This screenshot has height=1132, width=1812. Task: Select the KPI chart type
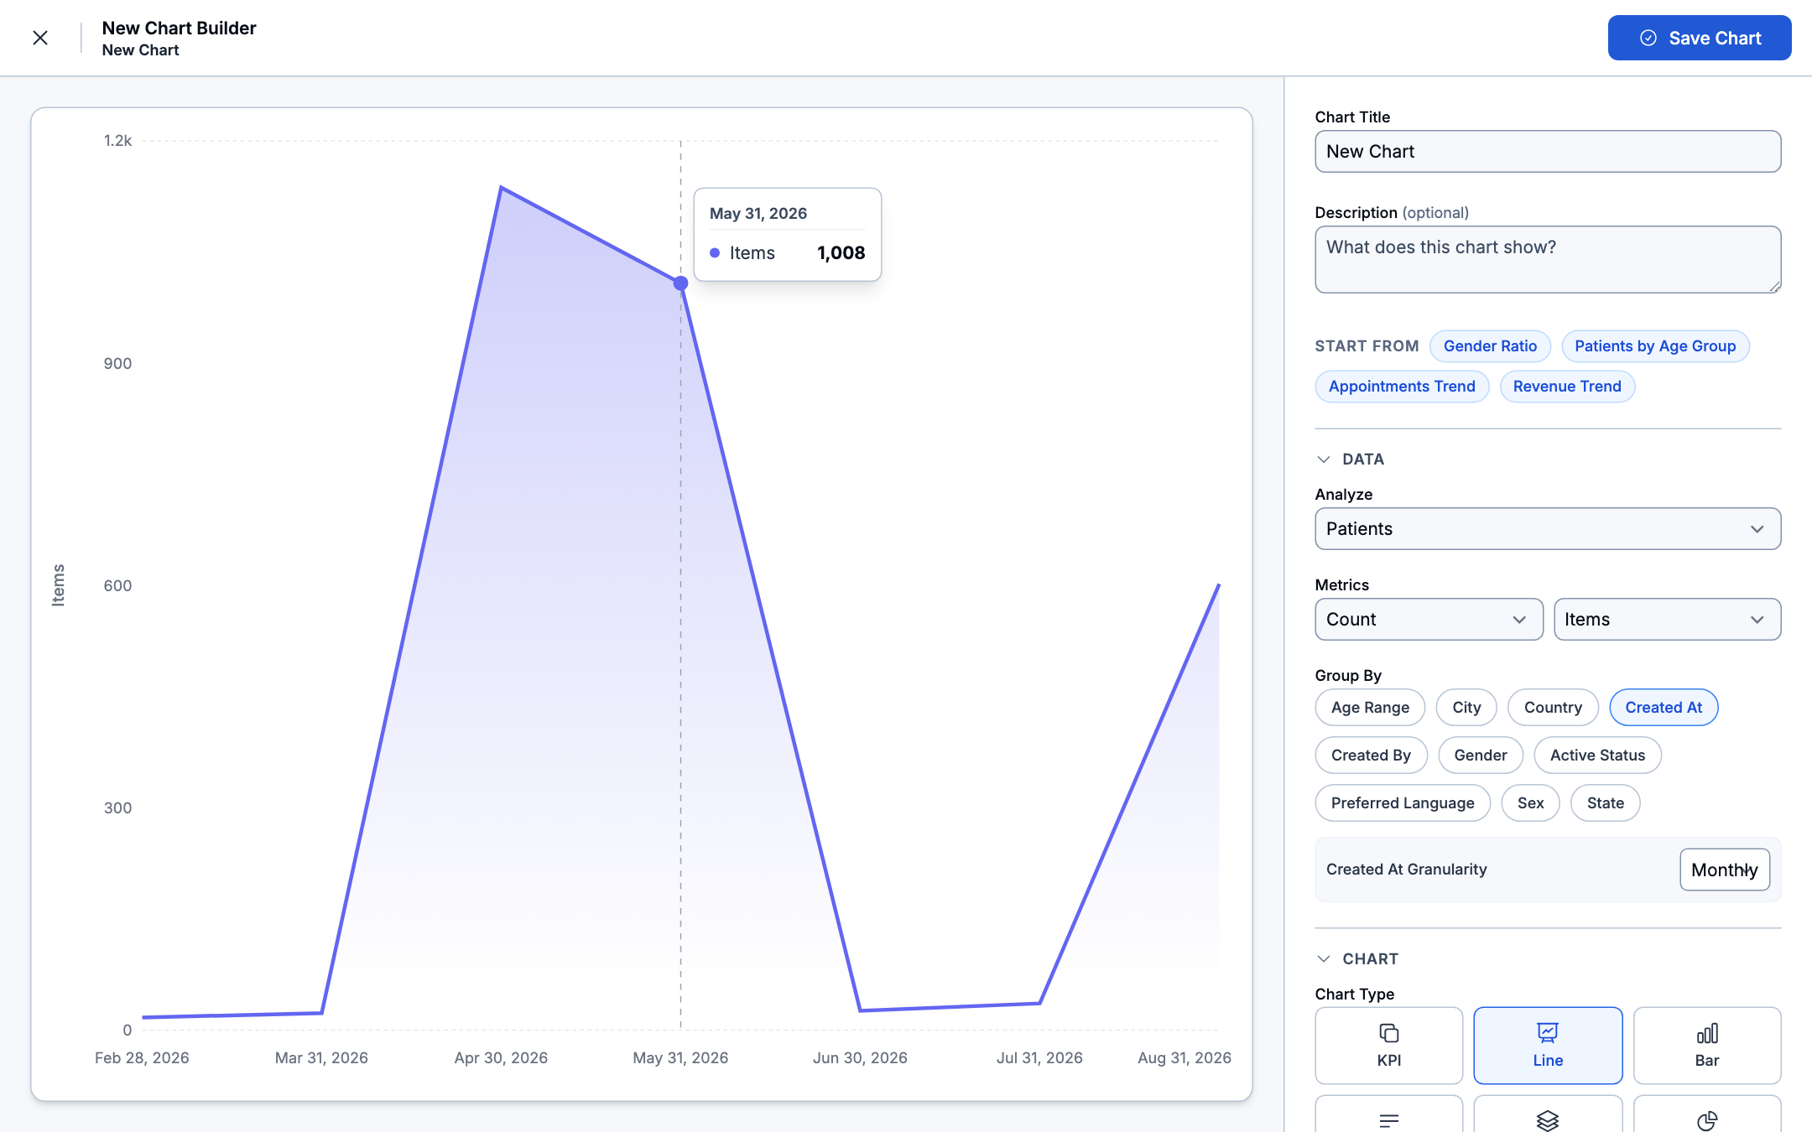tap(1389, 1046)
